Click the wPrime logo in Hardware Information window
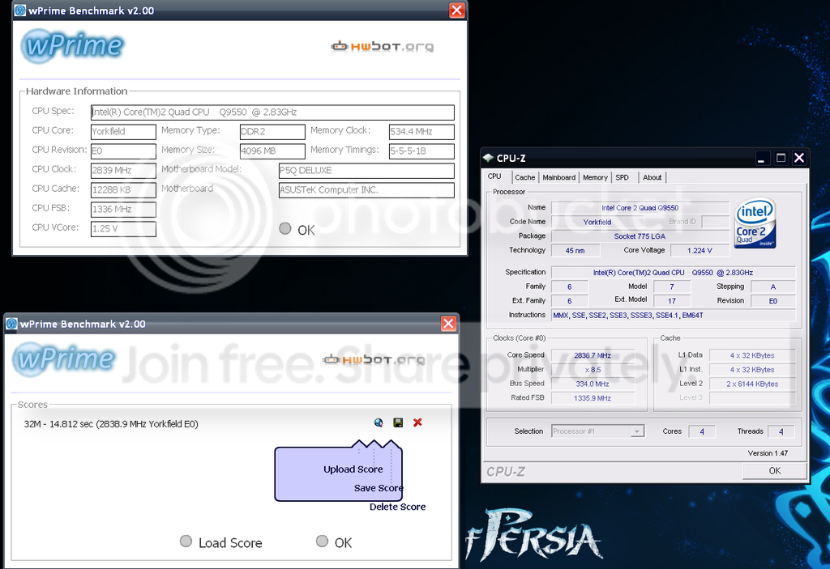This screenshot has width=830, height=569. pos(72,45)
